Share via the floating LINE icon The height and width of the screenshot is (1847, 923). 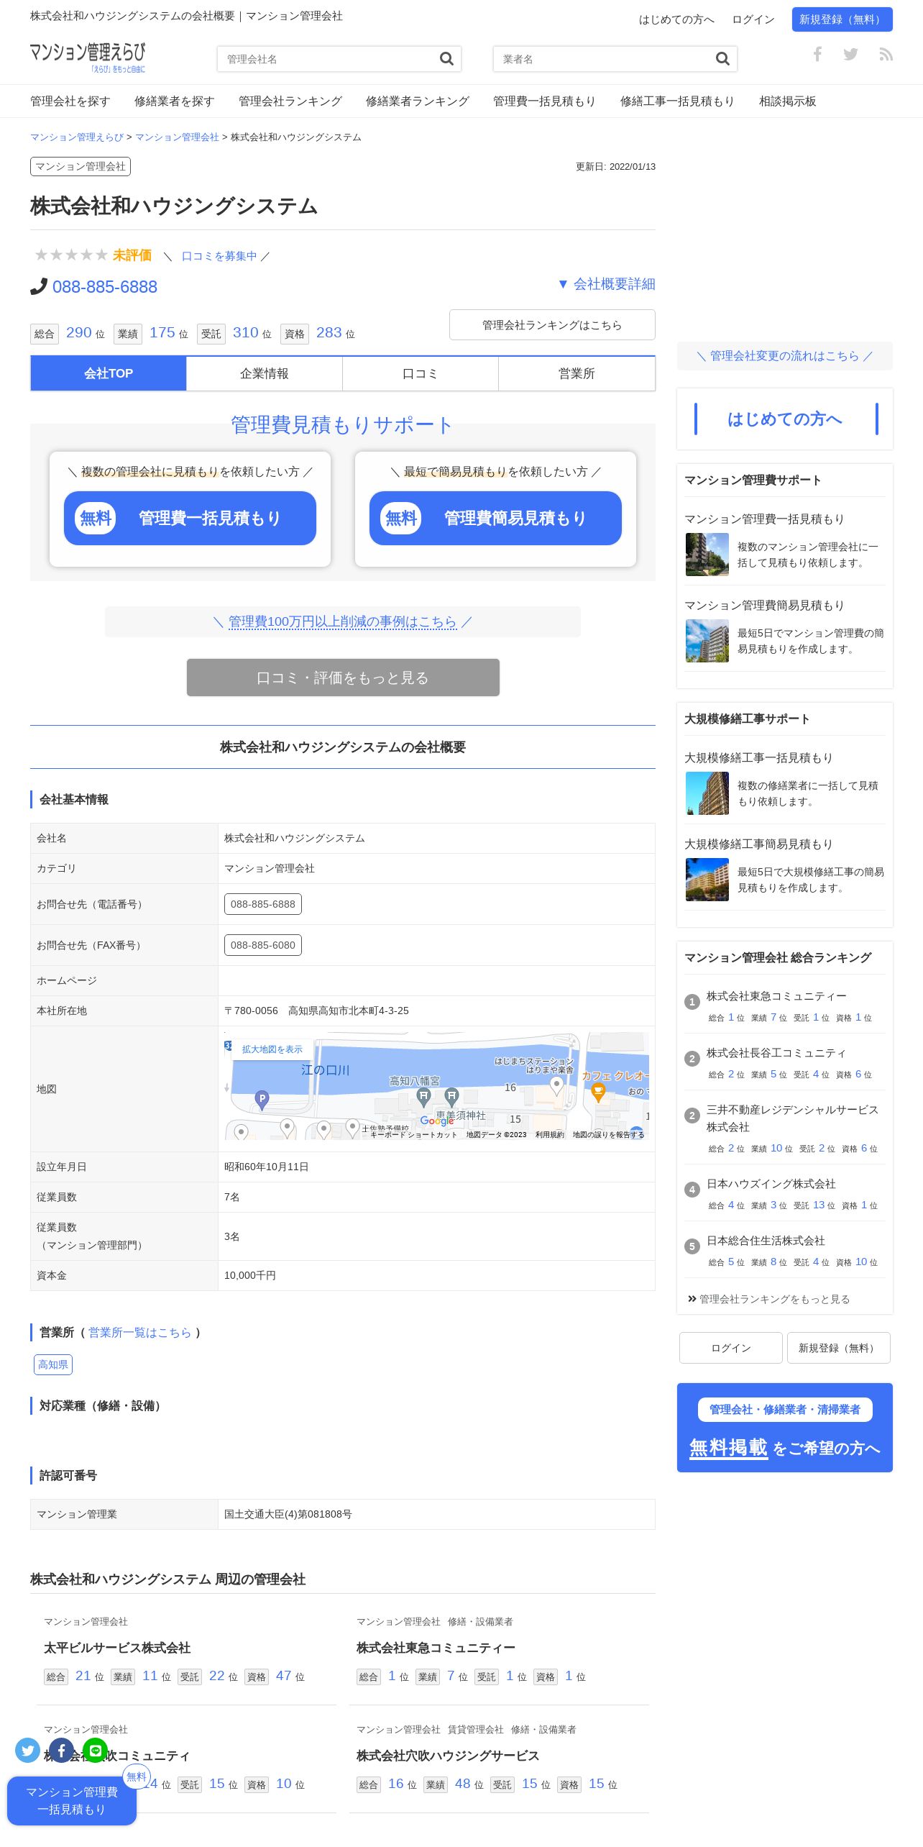(96, 1751)
